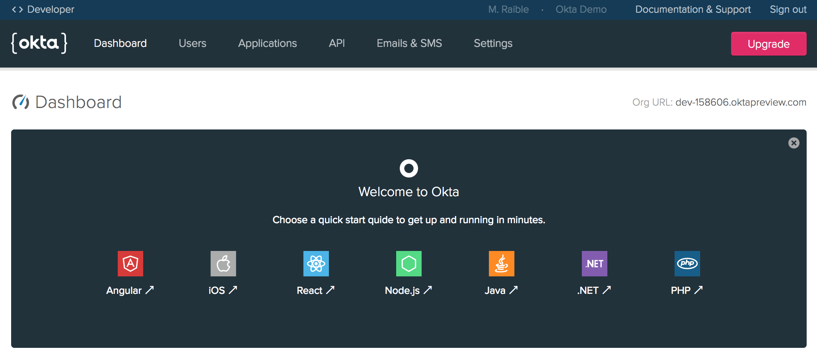817x355 pixels.
Task: Click the Developer code brackets icon
Action: tap(18, 10)
